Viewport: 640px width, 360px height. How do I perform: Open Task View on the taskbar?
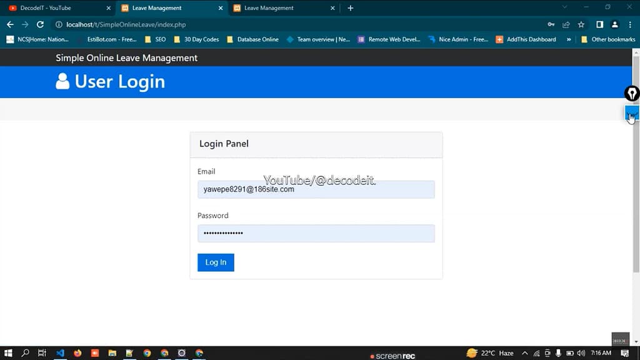click(41, 353)
